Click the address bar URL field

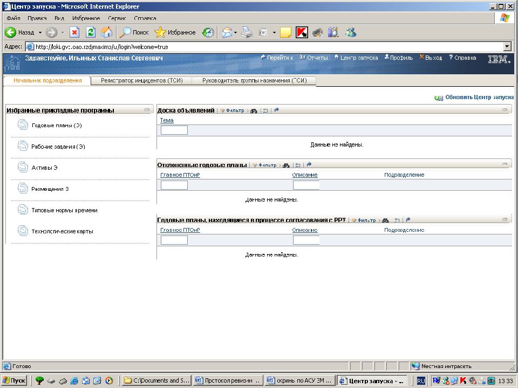click(x=264, y=47)
